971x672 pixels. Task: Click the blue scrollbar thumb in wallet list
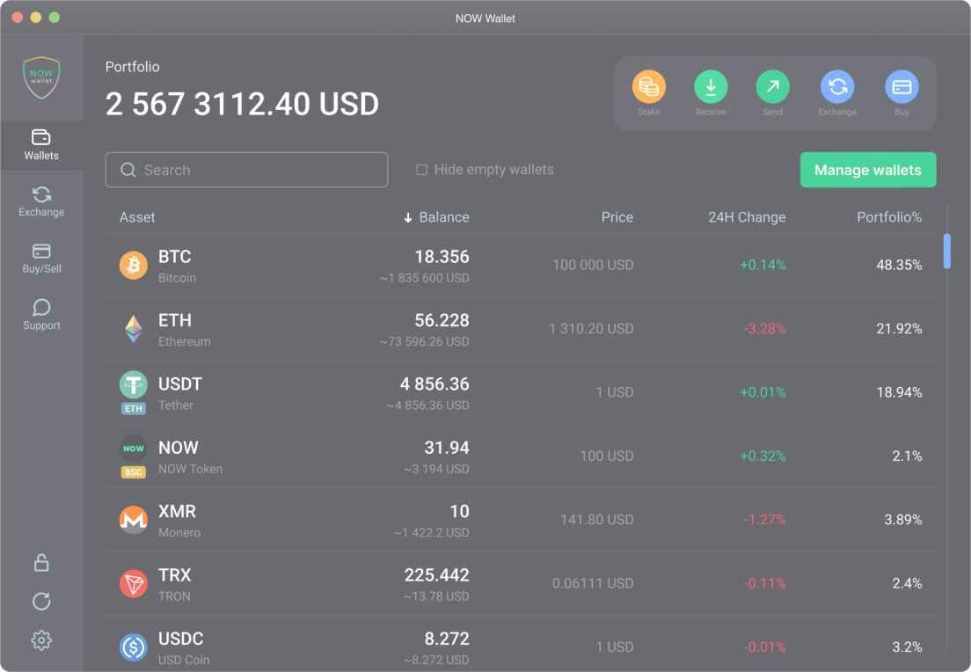coord(947,251)
